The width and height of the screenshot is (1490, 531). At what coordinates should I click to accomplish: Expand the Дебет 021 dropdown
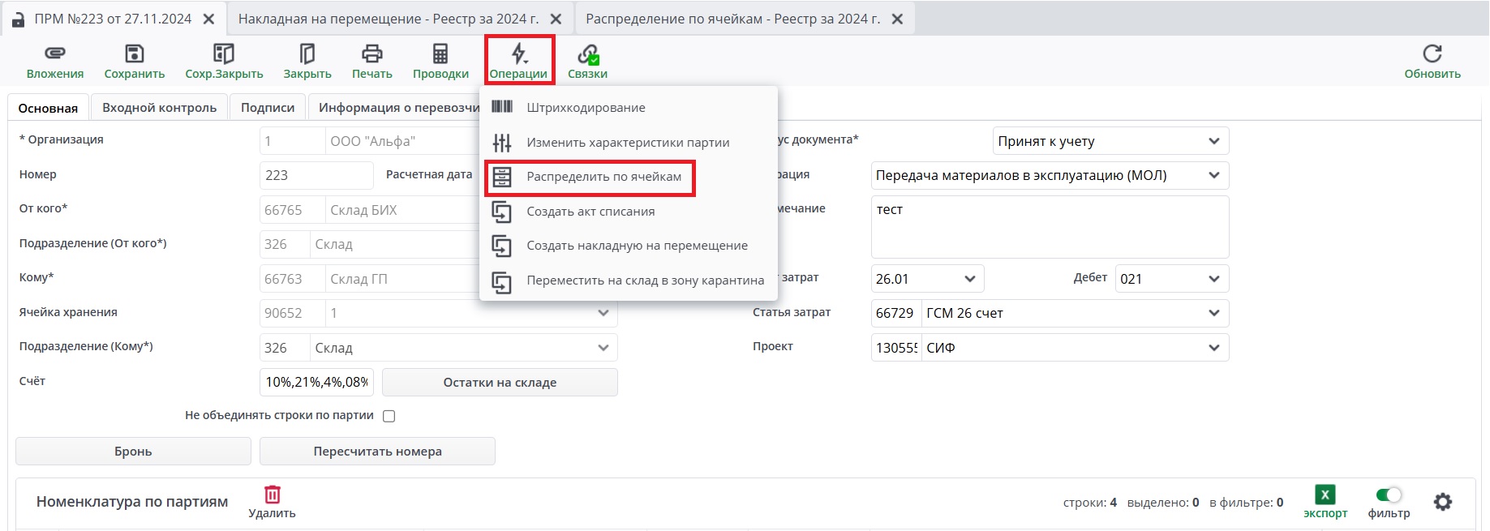coord(1213,279)
